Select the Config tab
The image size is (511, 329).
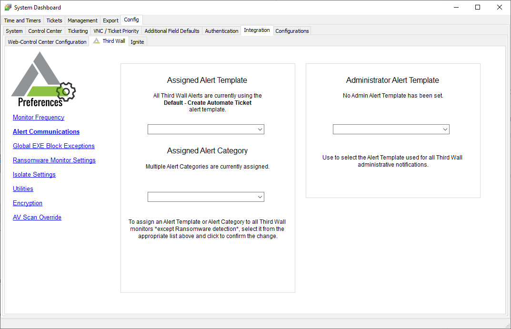point(131,20)
